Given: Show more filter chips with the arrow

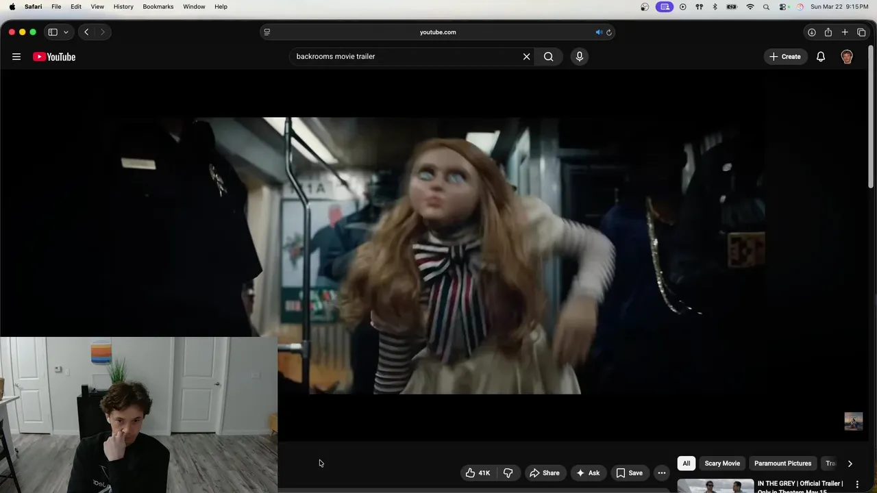Looking at the screenshot, I should pos(850,464).
